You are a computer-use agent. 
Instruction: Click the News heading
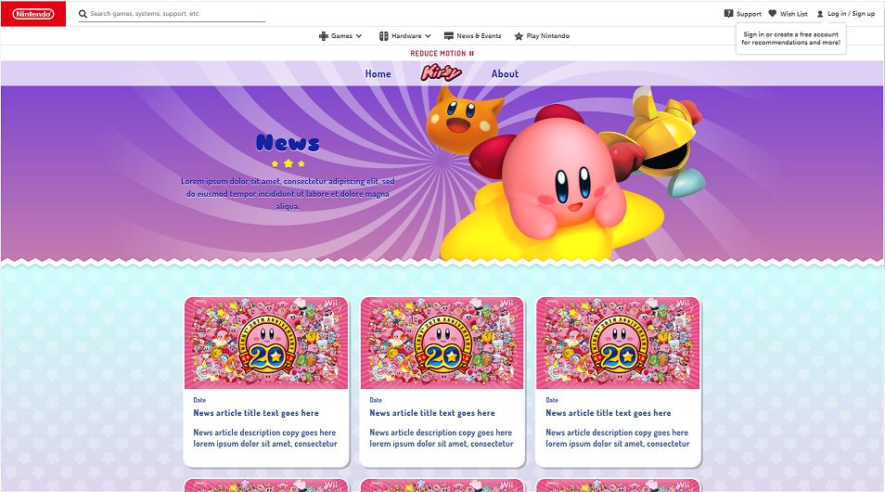[x=288, y=142]
